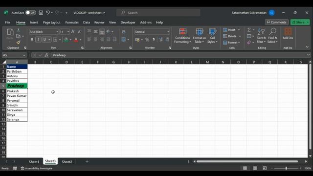Apply the red Font Color
Screen dimensions: 313x176
pos(76,40)
